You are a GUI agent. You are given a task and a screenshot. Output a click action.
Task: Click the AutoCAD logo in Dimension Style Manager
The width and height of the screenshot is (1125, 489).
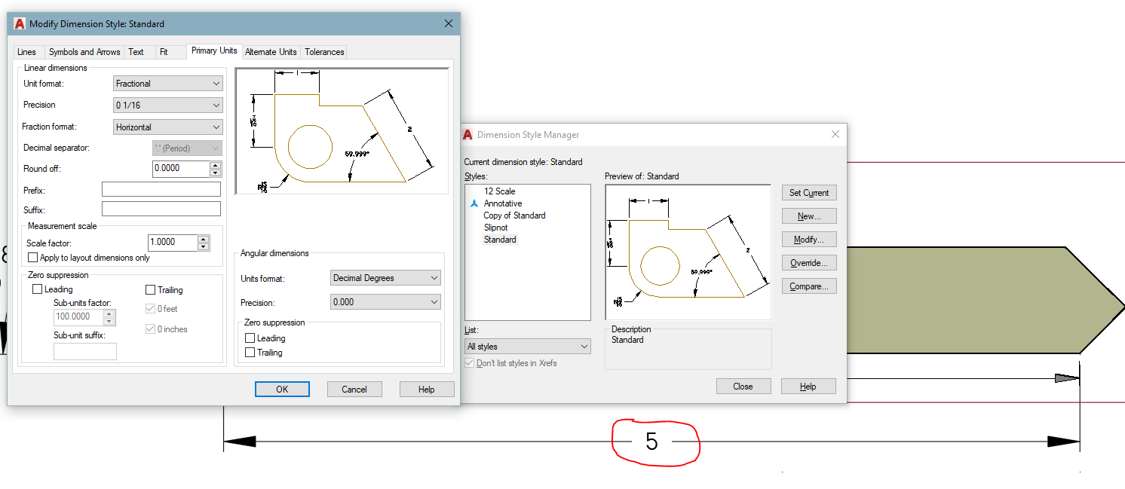467,135
